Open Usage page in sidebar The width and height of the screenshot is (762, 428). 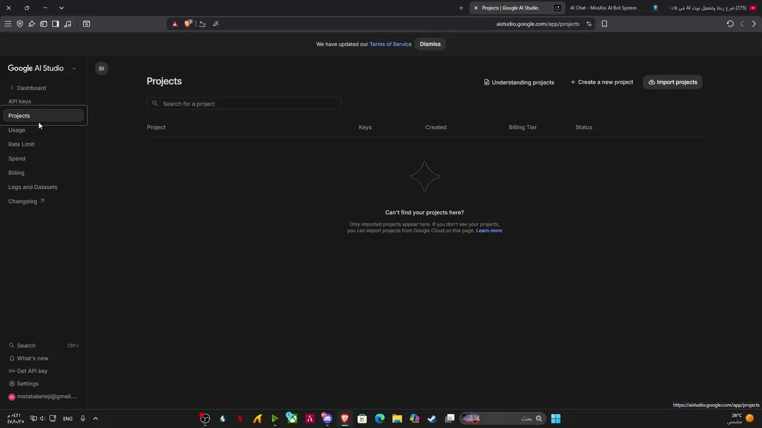pyautogui.click(x=17, y=130)
